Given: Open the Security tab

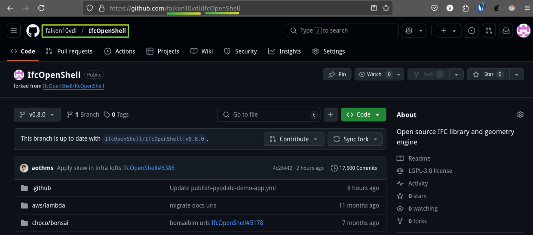Looking at the screenshot, I should (x=240, y=51).
